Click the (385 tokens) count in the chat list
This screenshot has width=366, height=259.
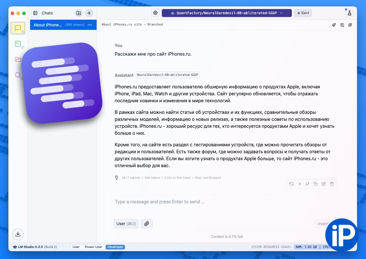point(75,25)
